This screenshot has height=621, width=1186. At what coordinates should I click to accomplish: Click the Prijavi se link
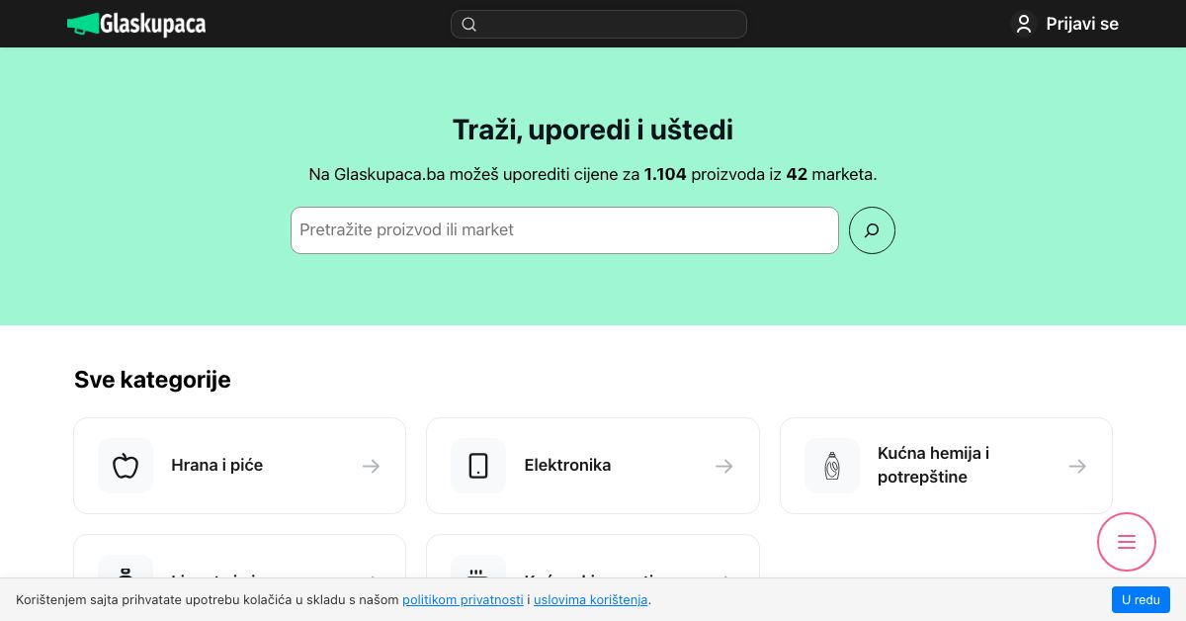(1082, 24)
